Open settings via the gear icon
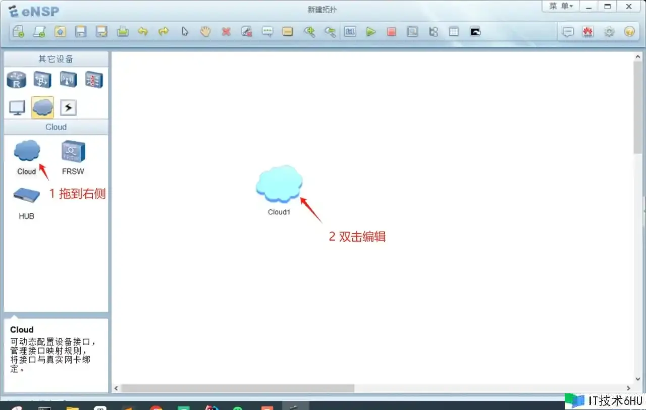 coord(609,32)
